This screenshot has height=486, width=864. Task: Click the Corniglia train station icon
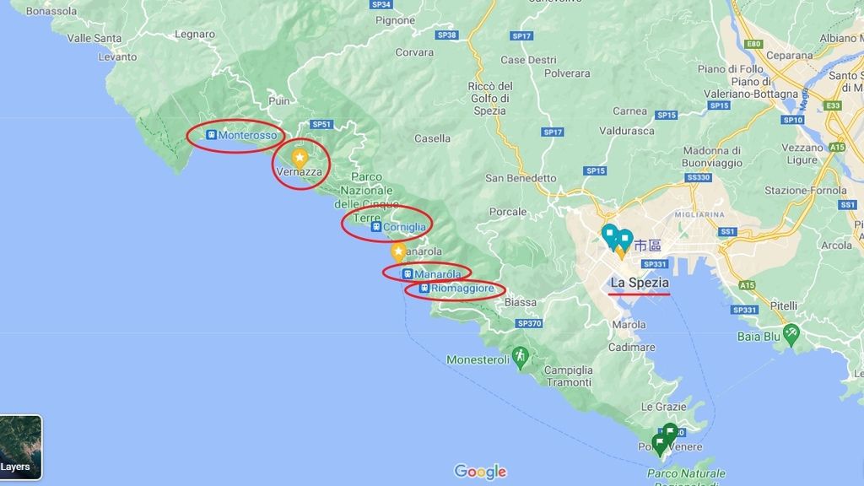click(376, 226)
